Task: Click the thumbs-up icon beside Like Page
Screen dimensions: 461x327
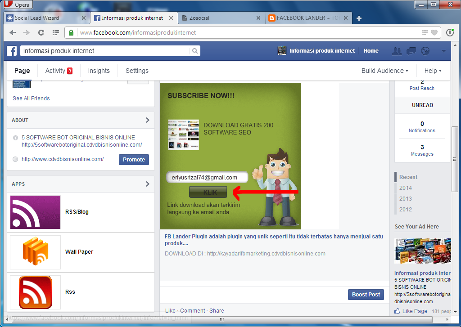Action: (398, 311)
